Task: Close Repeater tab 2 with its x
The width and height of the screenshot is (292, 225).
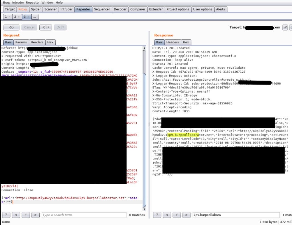Action: 19,17
